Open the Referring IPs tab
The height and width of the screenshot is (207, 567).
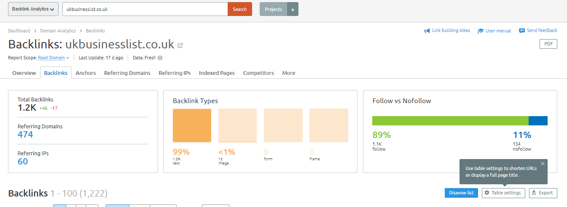click(175, 73)
